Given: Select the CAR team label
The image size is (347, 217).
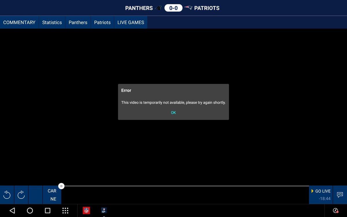Looking at the screenshot, I should pyautogui.click(x=52, y=191).
